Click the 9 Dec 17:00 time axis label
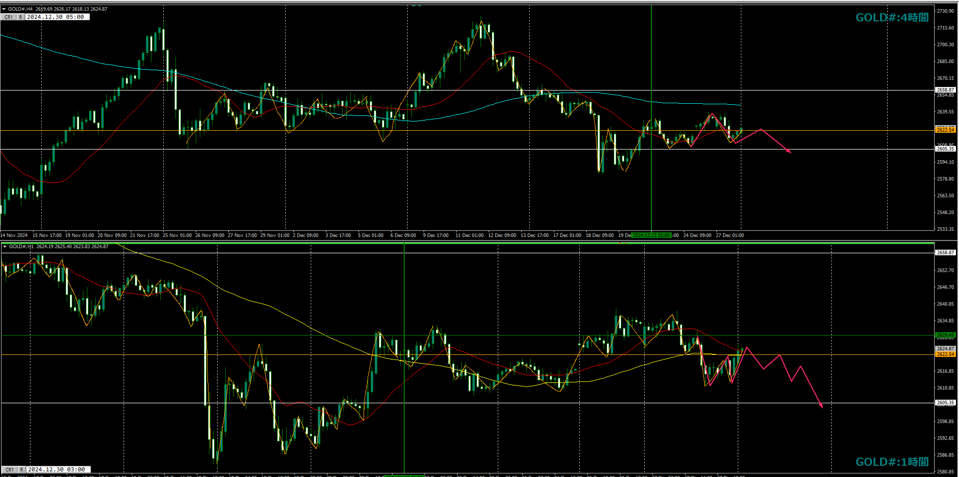 [436, 235]
